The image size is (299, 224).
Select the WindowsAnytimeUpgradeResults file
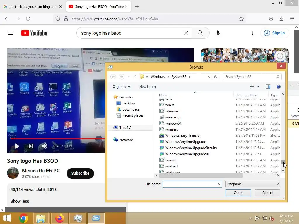tap(191, 148)
